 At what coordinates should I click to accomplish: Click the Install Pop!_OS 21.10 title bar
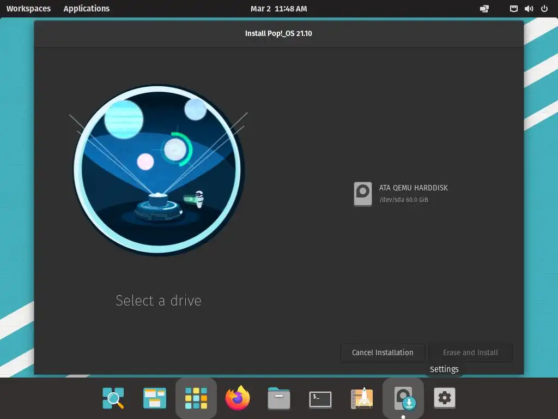coord(278,33)
